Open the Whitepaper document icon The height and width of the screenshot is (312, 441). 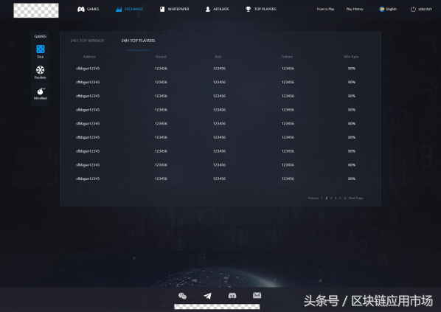pos(162,10)
